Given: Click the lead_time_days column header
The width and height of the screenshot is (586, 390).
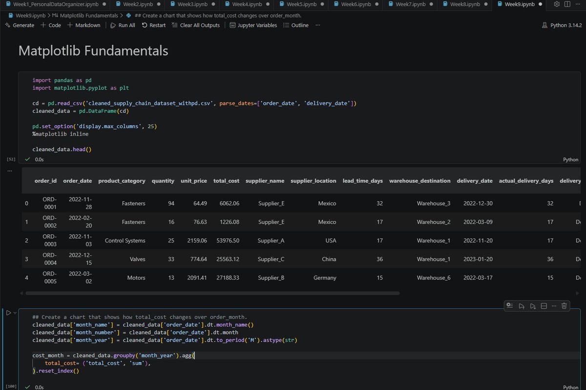Looking at the screenshot, I should tap(363, 181).
